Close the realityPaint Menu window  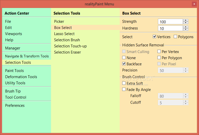pos(194,4)
